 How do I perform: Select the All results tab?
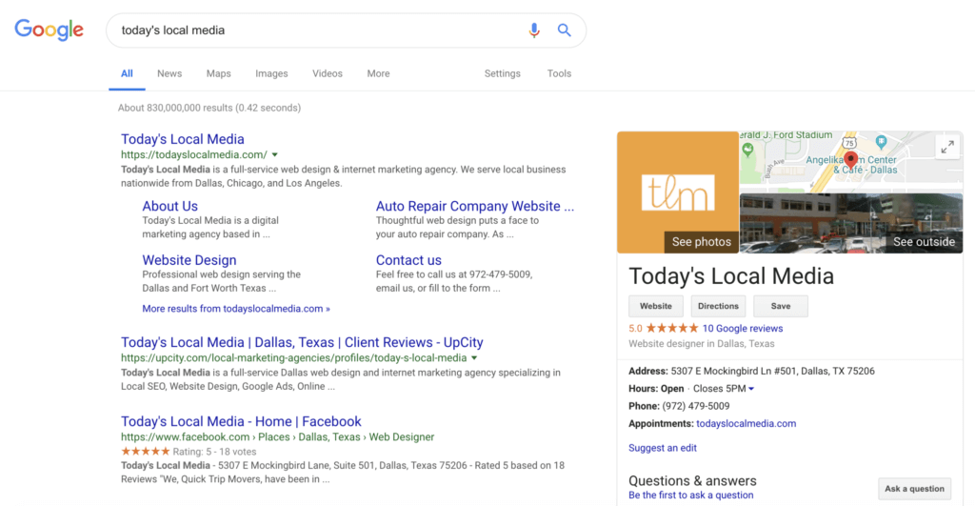[127, 73]
